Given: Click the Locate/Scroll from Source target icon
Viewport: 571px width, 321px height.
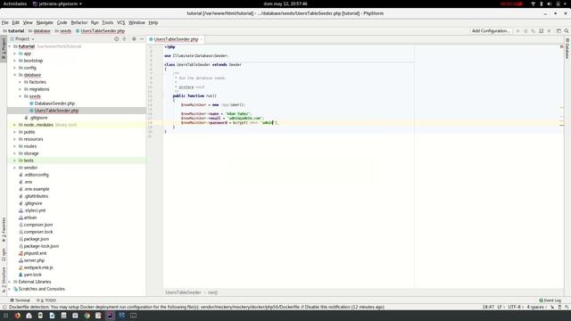Looking at the screenshot, I should pos(117,39).
